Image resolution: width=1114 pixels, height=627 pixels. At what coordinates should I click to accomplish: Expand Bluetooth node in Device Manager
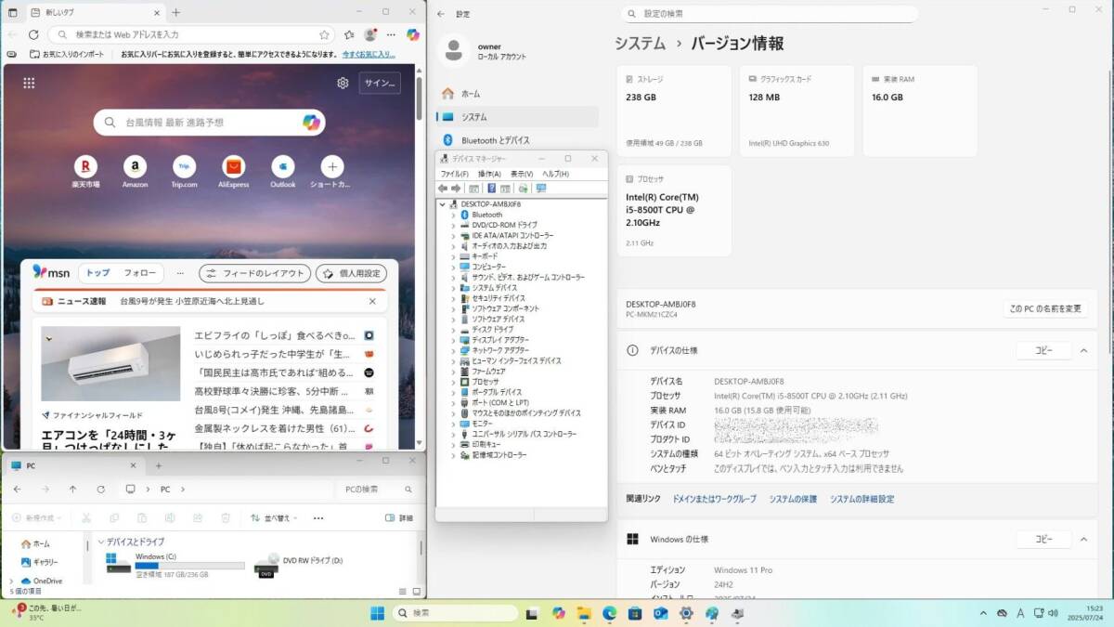pyautogui.click(x=453, y=215)
